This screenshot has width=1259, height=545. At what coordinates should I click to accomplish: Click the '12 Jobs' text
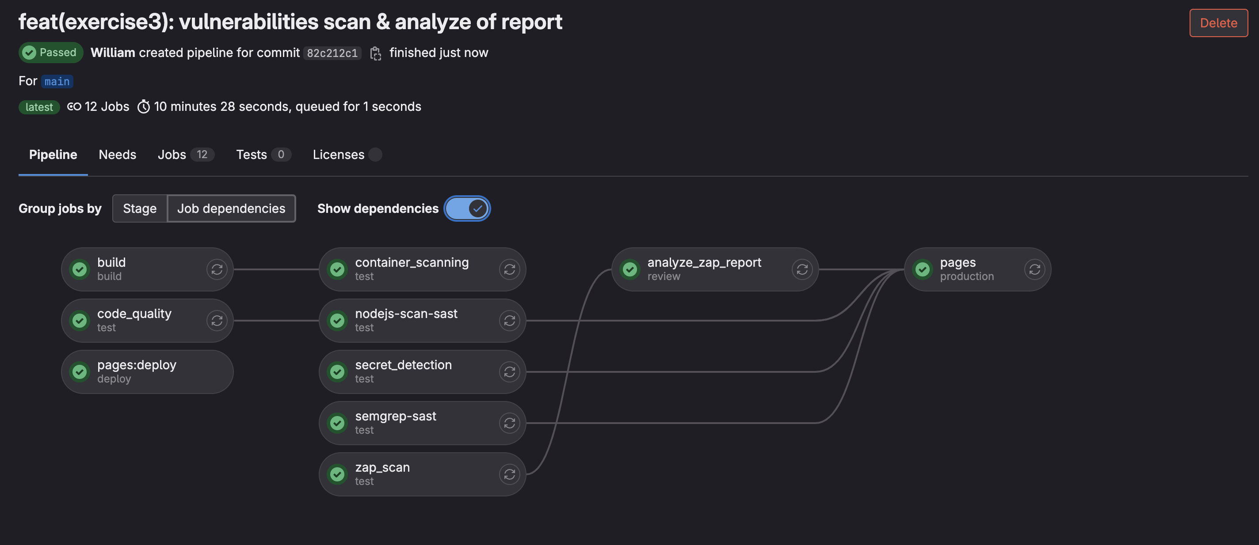pyautogui.click(x=107, y=106)
